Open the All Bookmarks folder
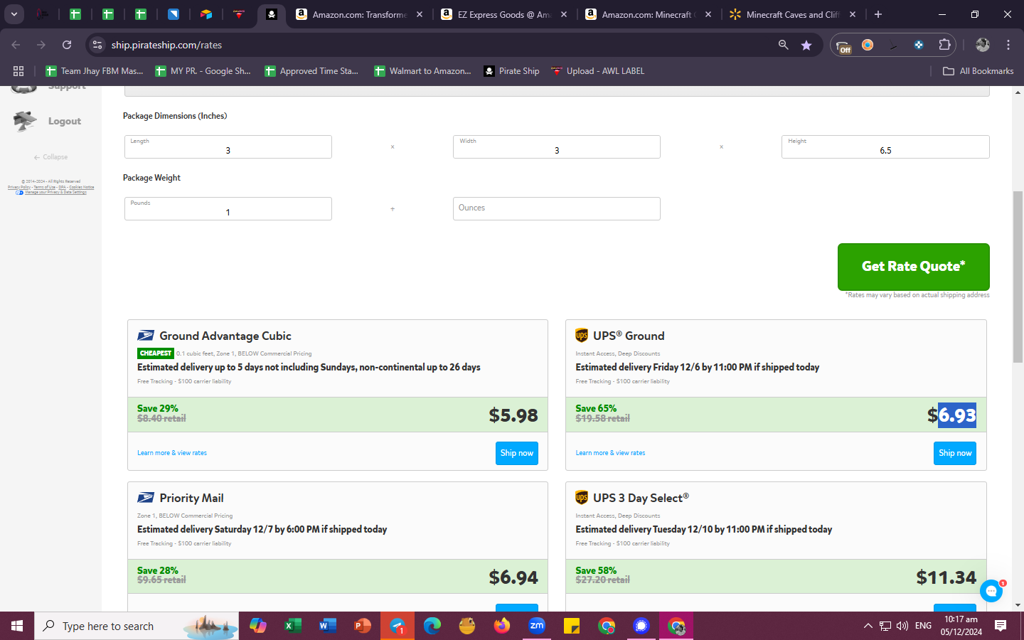 (x=978, y=71)
